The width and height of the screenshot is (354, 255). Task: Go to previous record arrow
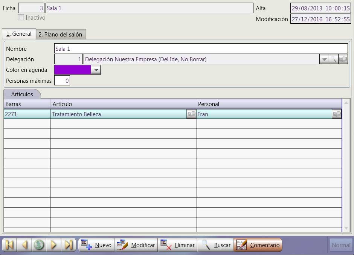pos(24,245)
